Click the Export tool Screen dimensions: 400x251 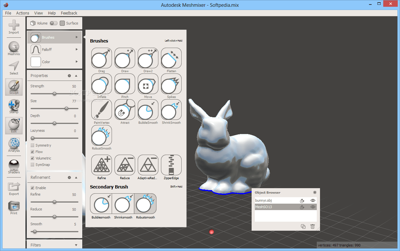point(14,188)
